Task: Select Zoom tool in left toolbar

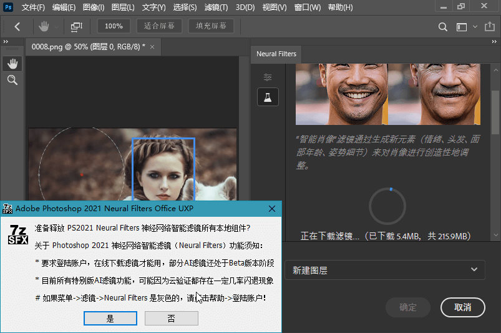Action: [12, 80]
